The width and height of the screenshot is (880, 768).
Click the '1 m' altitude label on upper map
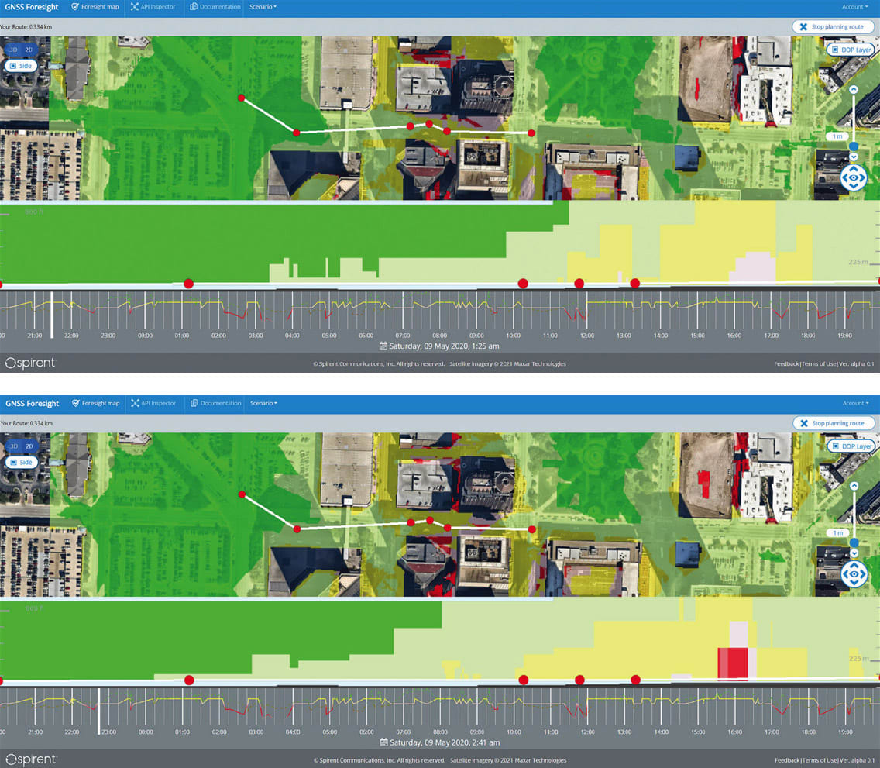coord(837,136)
